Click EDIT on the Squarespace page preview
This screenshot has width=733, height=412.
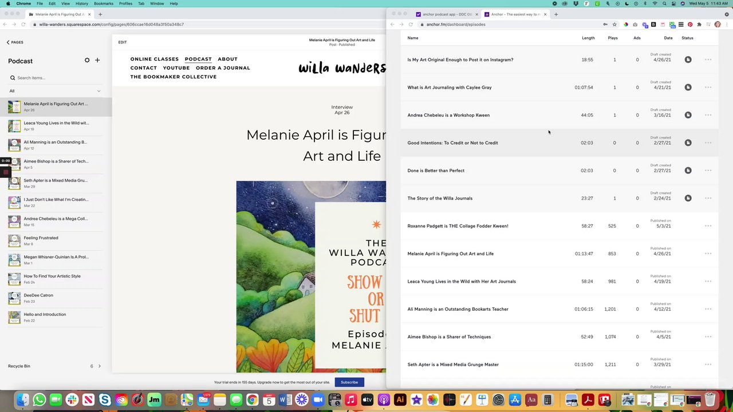coord(123,42)
